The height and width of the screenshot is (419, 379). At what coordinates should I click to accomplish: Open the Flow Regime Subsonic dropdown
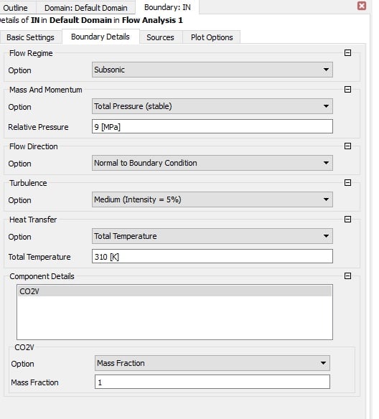(212, 70)
